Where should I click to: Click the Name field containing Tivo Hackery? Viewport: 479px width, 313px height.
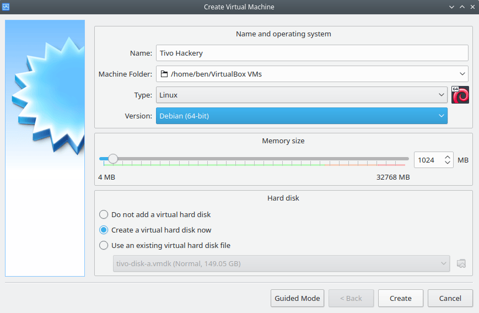(312, 53)
